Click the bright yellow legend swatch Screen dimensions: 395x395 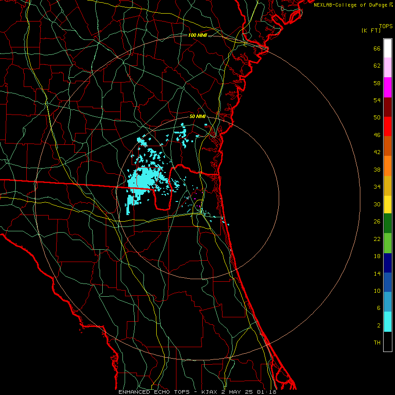[x=388, y=204]
